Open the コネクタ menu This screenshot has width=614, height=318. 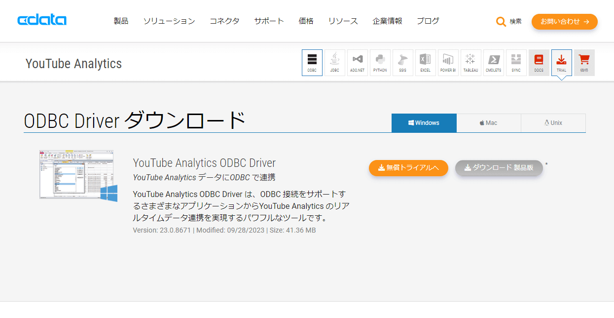pos(224,21)
